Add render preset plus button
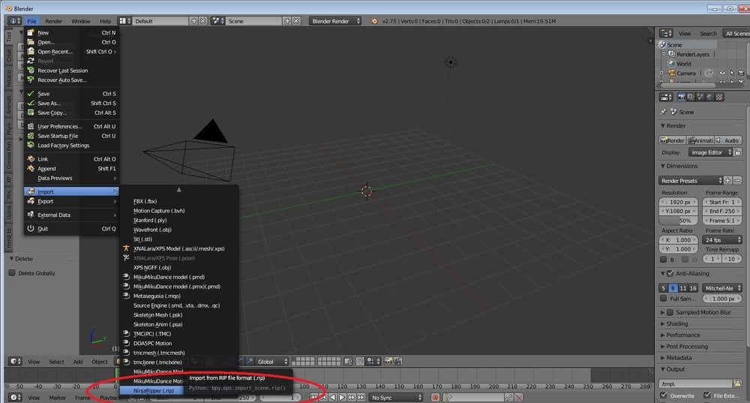Viewport: 750px width, 403px height. pos(727,180)
